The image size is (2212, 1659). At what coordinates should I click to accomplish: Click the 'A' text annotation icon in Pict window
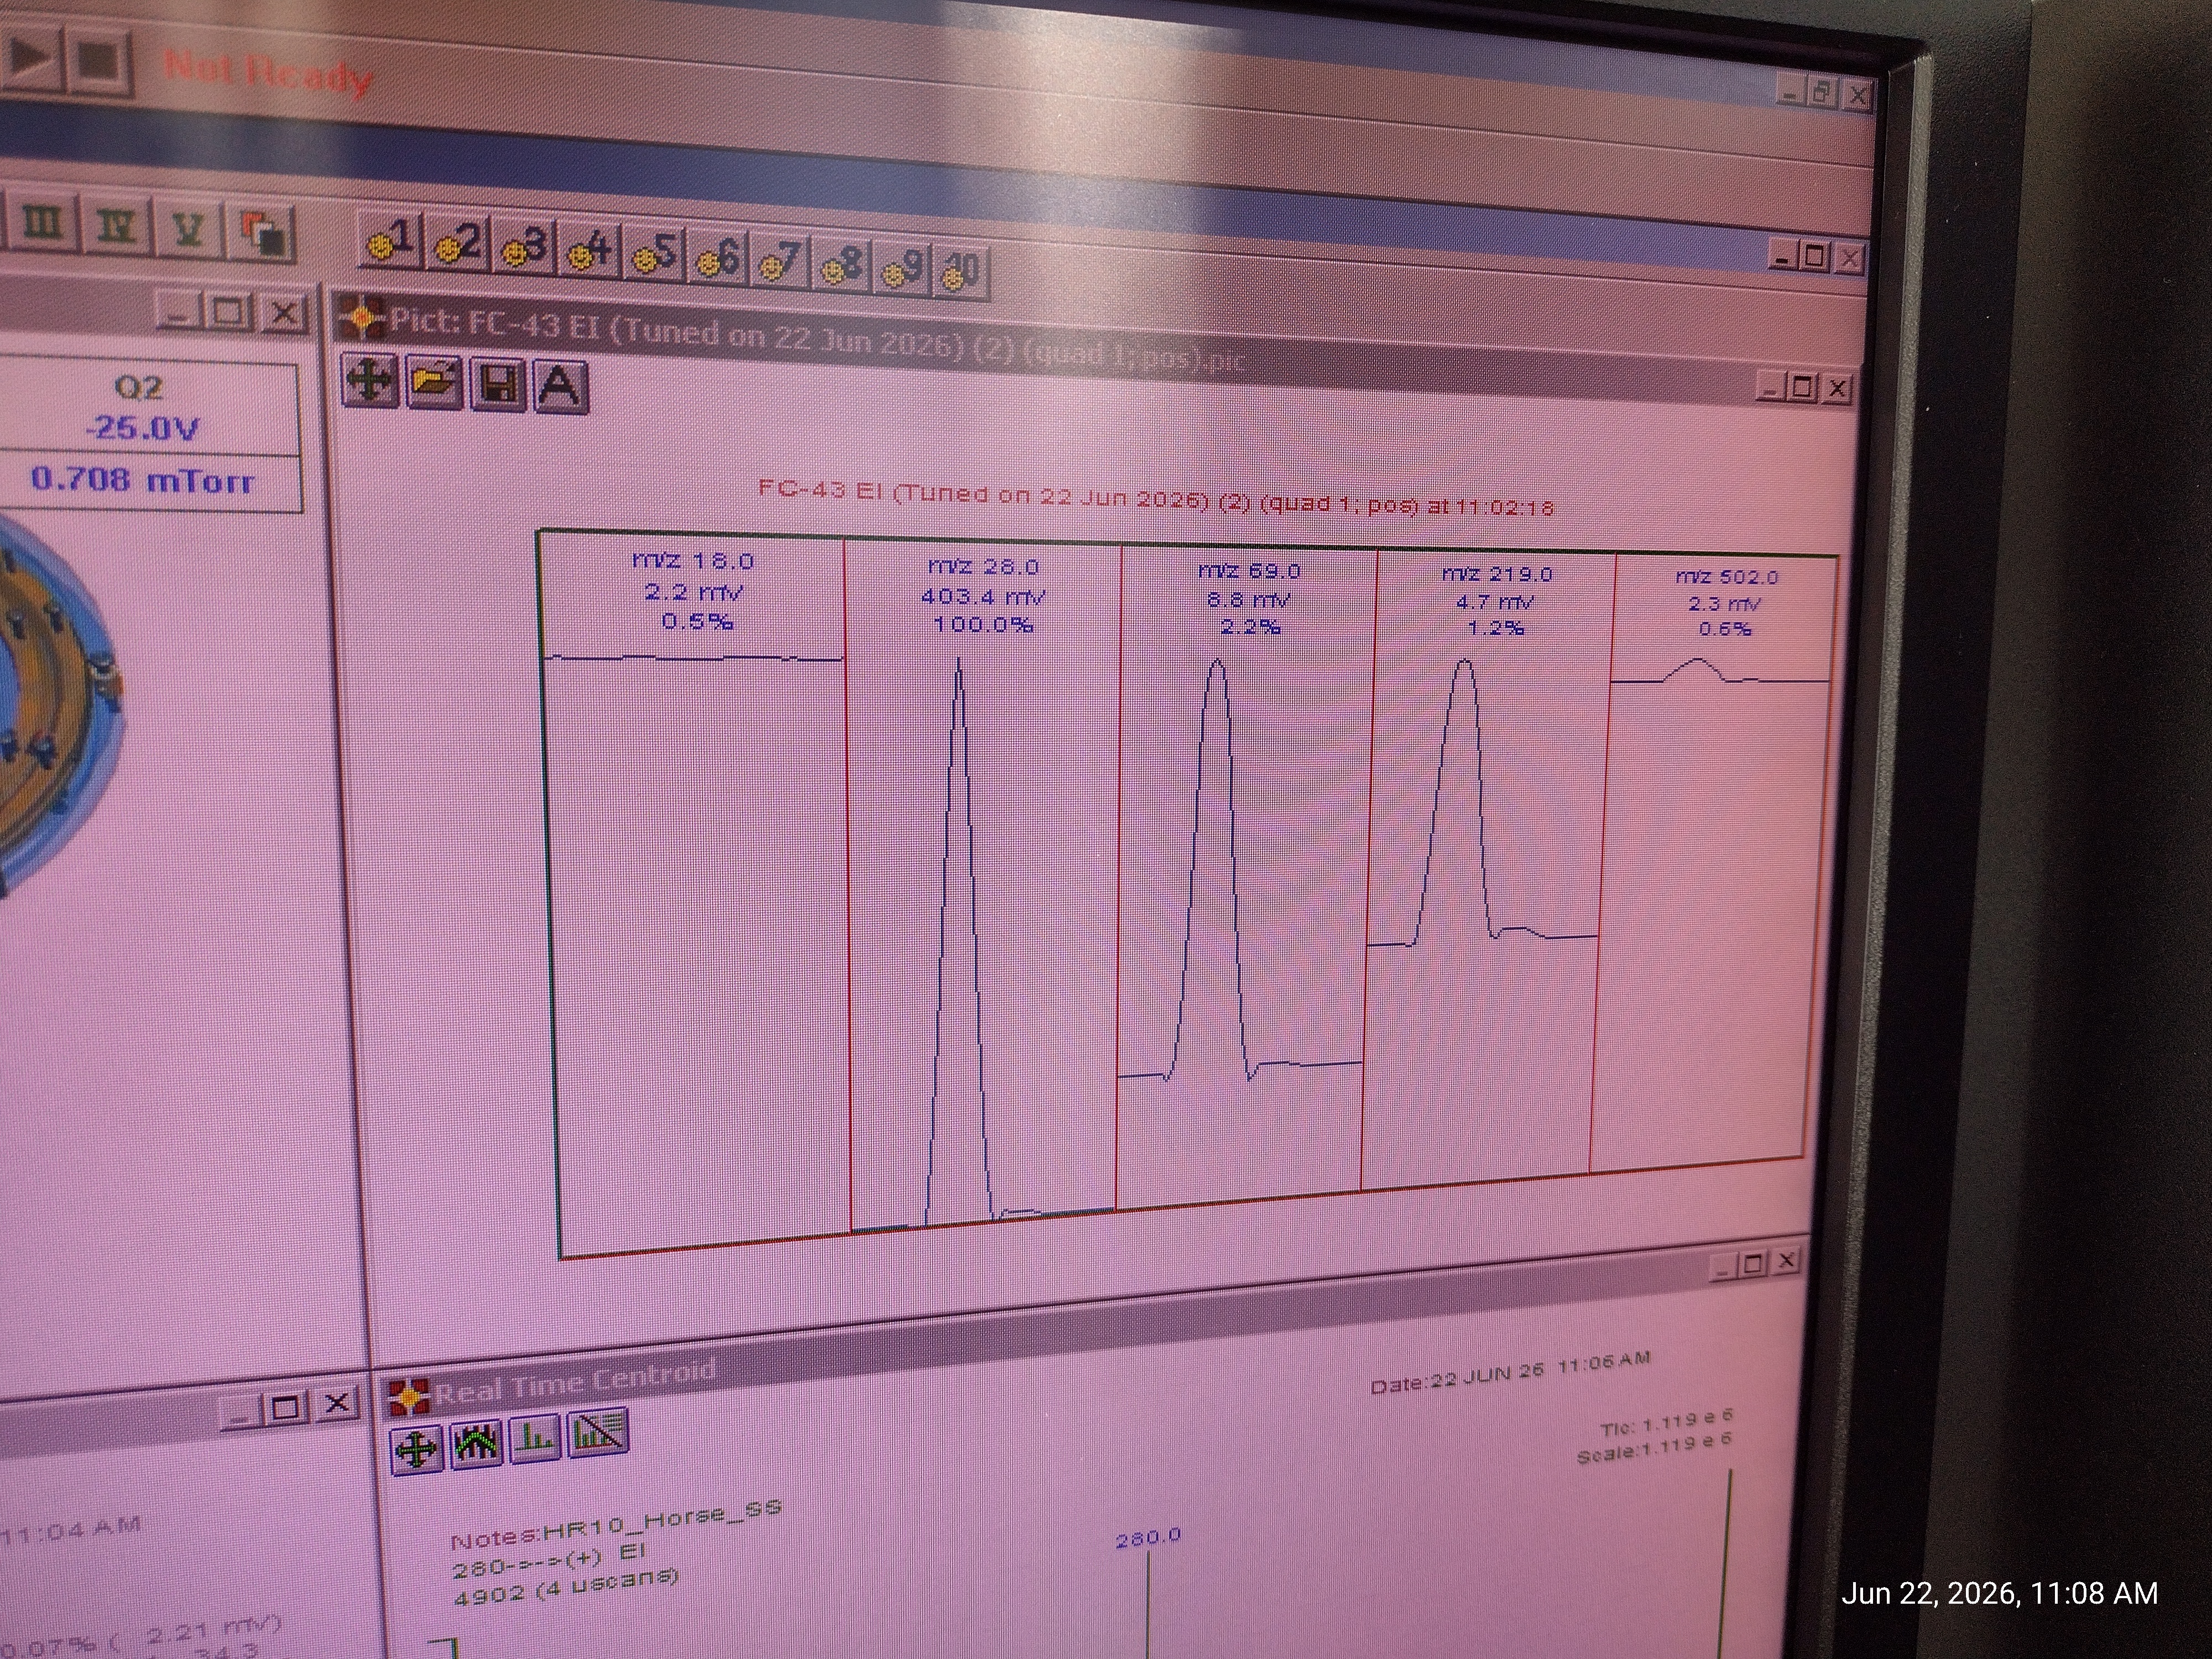click(560, 387)
